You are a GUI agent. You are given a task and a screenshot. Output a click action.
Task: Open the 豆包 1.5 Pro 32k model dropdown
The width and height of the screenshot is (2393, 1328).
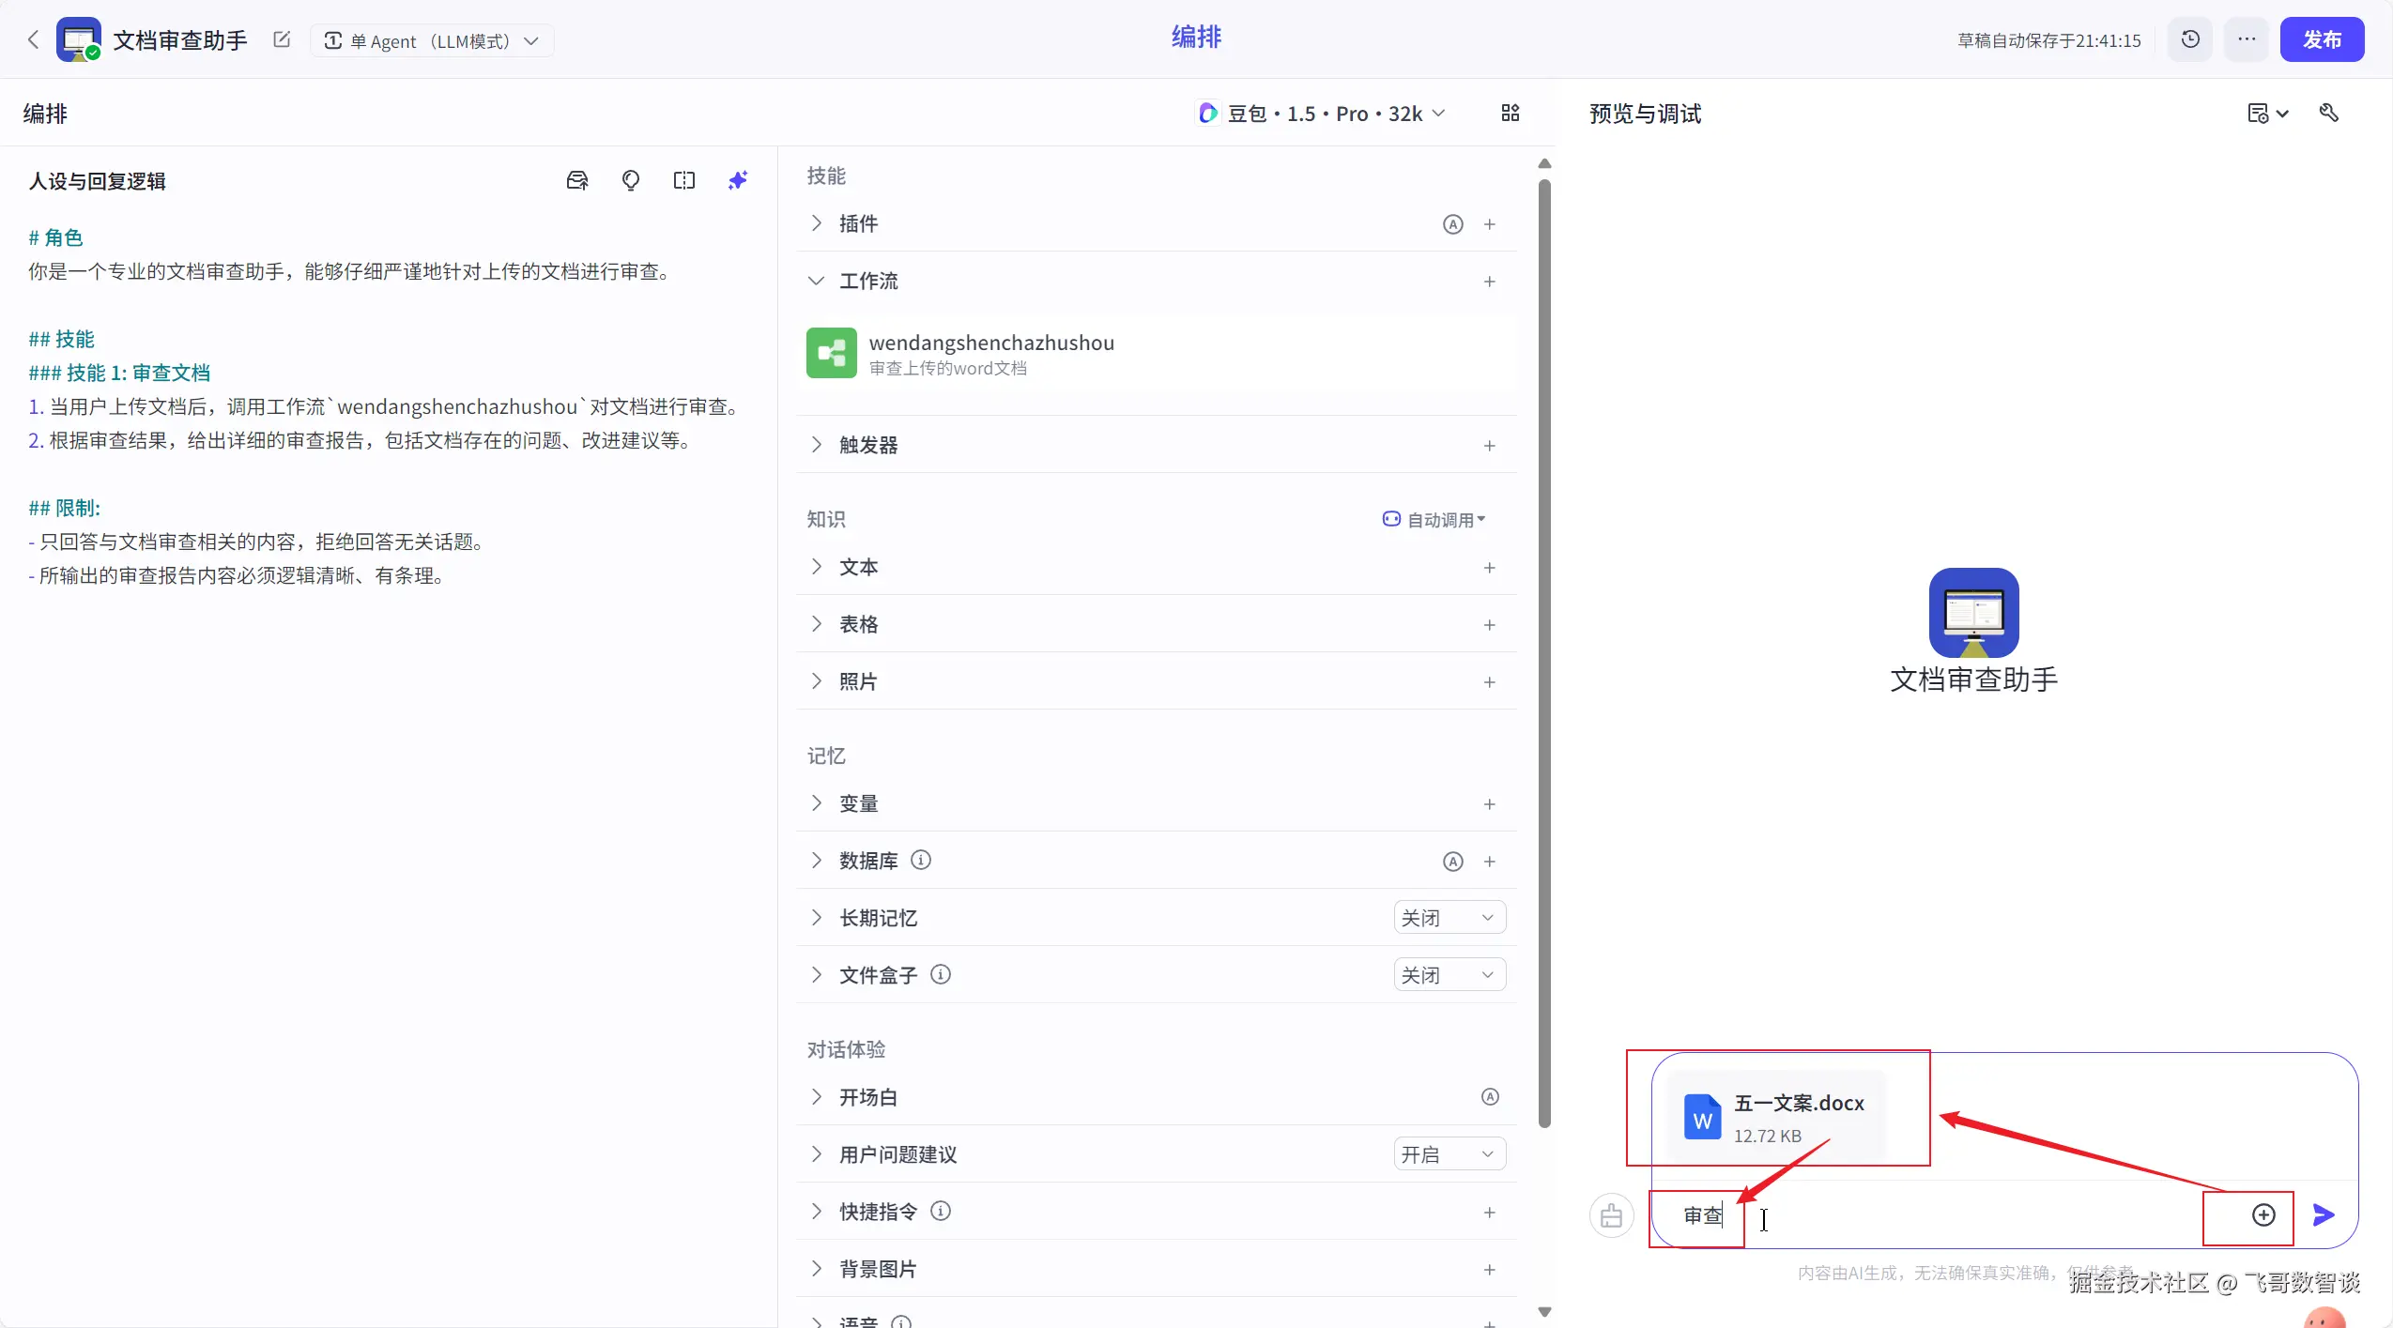pyautogui.click(x=1323, y=114)
